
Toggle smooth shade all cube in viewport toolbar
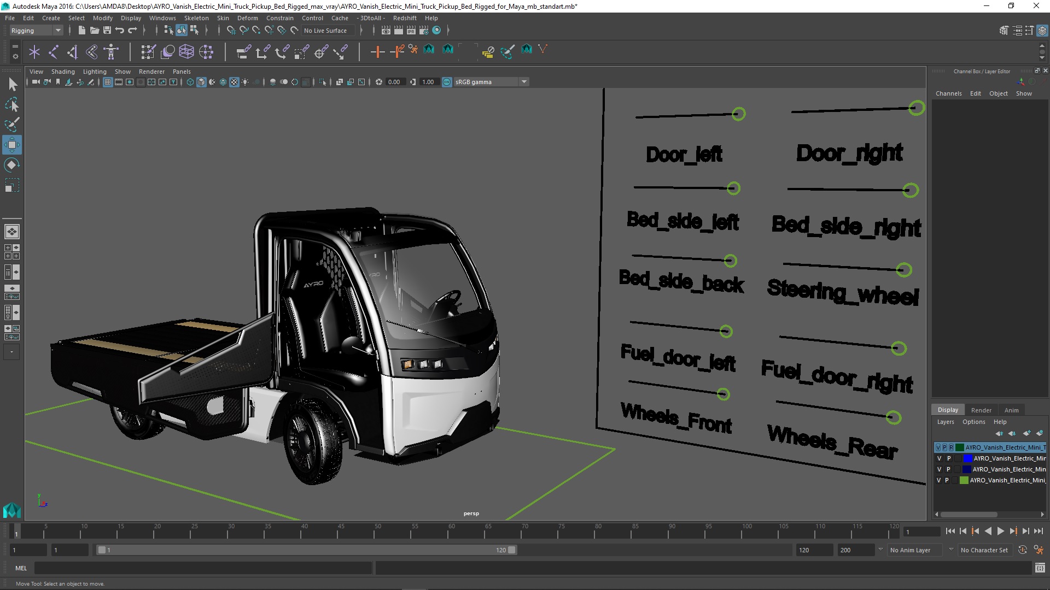coord(201,82)
